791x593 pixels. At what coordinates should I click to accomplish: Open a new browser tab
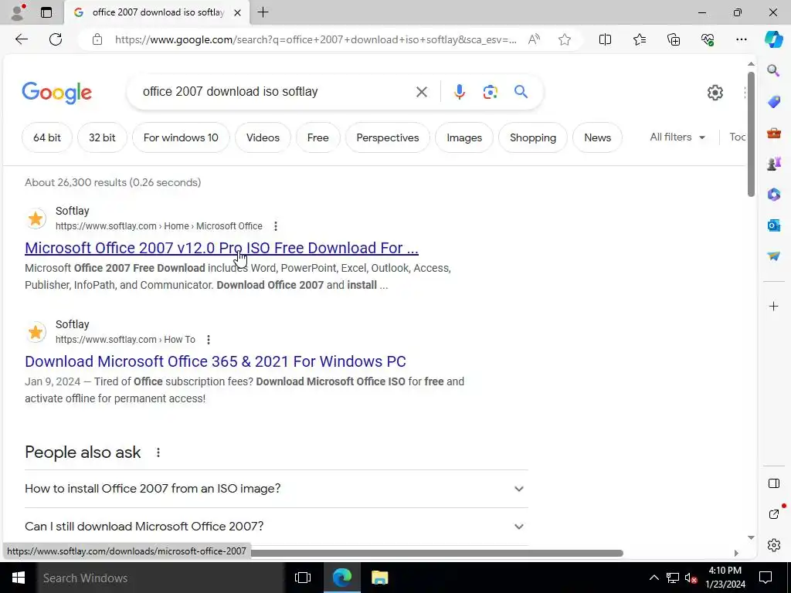click(x=263, y=12)
